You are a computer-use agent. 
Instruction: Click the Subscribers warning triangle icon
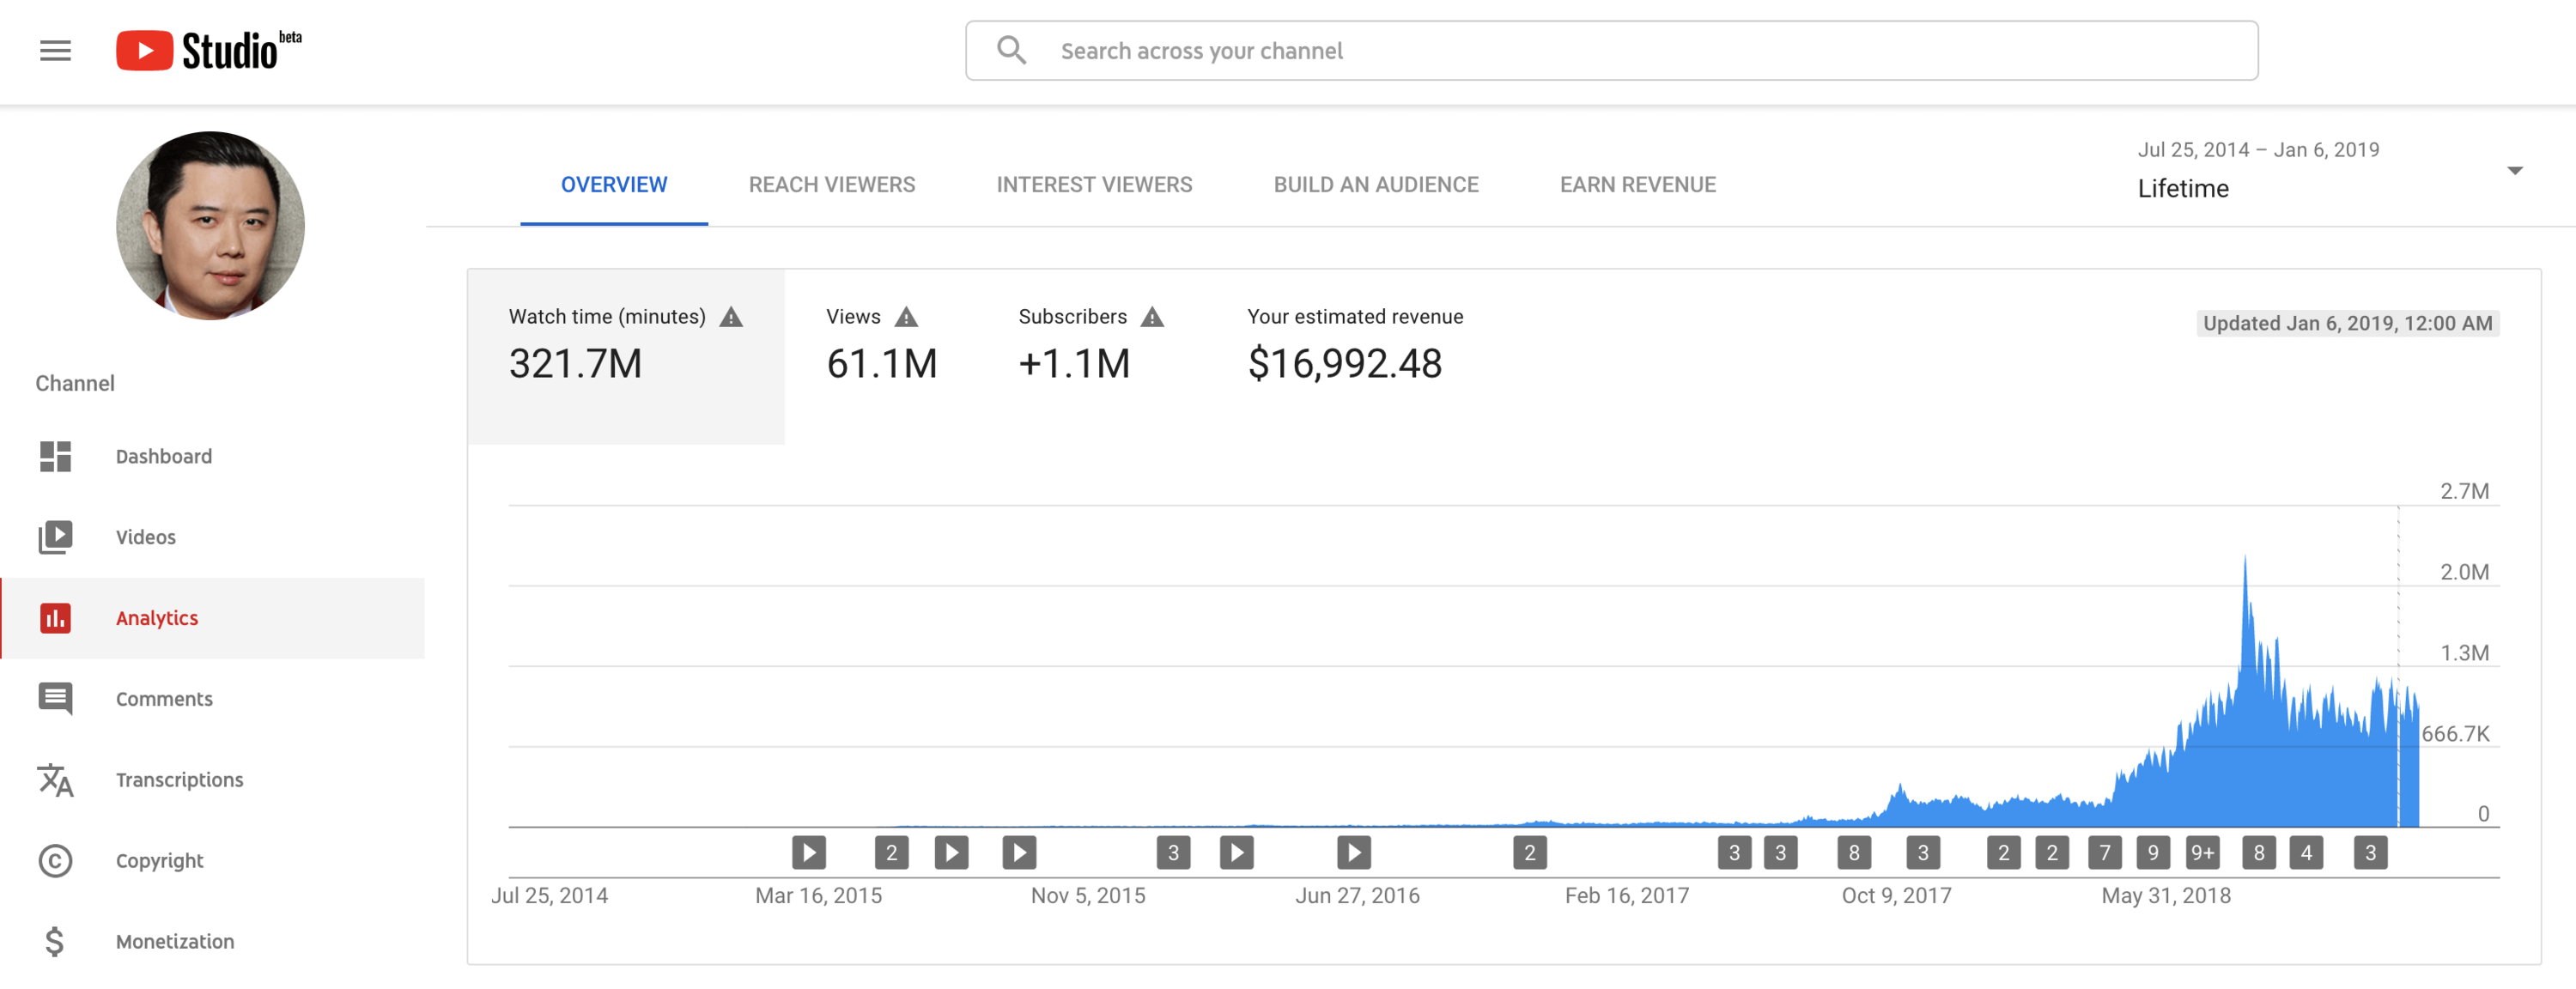coord(1152,317)
